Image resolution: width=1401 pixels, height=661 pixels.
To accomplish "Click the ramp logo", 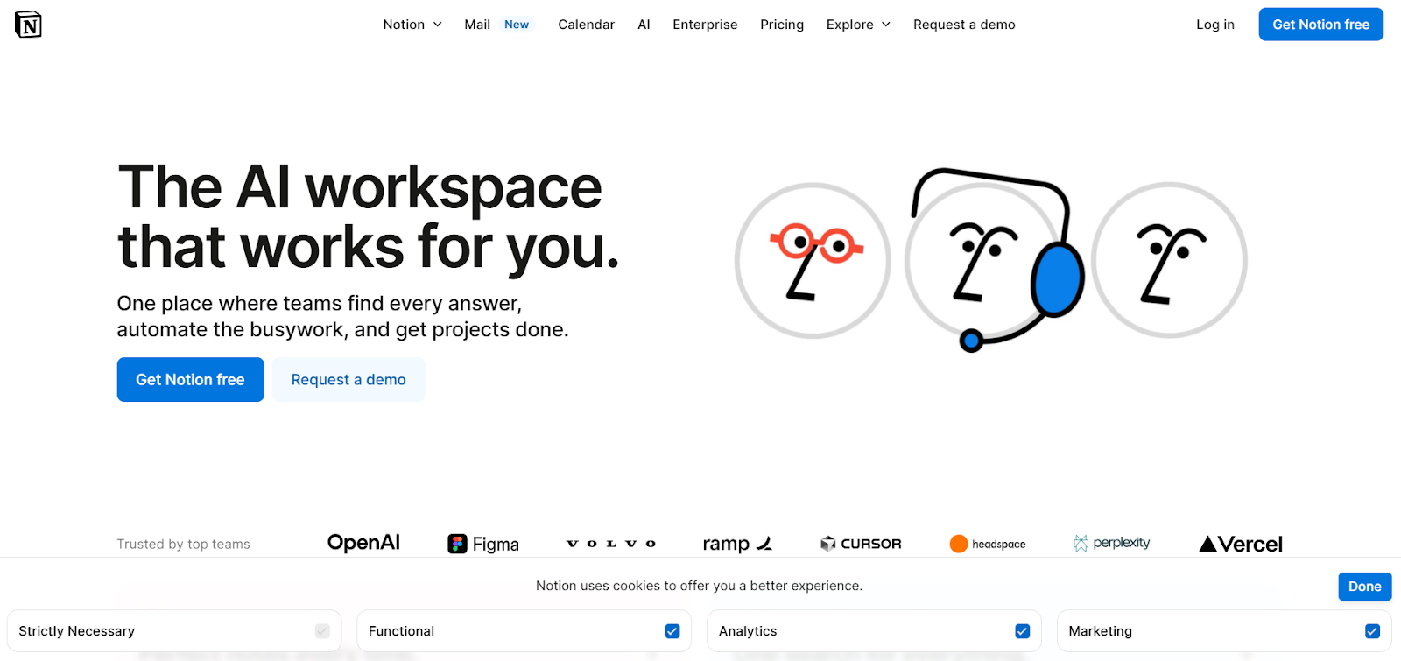I will pyautogui.click(x=737, y=544).
